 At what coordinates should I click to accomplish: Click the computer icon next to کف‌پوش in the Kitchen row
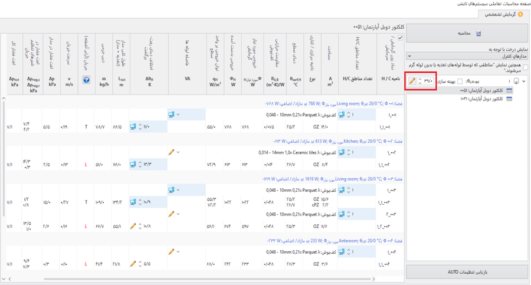click(x=342, y=152)
